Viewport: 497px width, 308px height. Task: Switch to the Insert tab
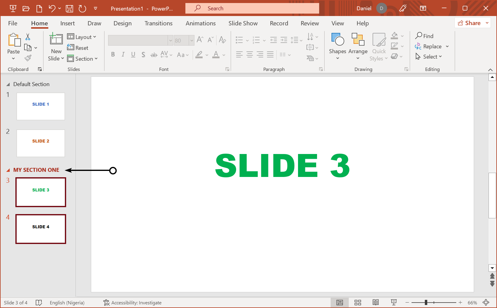tap(67, 23)
